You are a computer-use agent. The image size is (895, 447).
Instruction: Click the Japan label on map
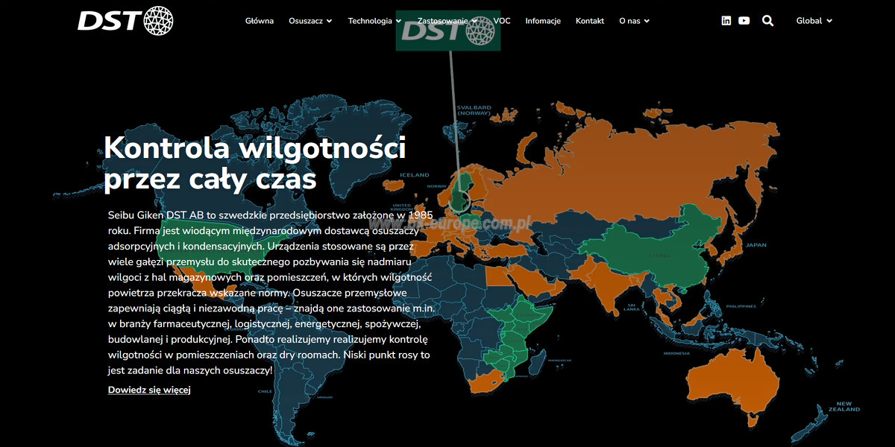coord(756,244)
